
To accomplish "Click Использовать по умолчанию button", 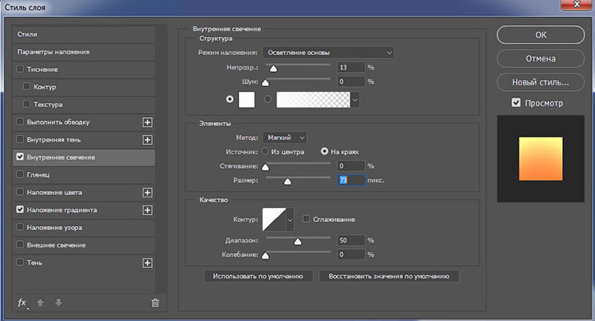I will click(x=258, y=276).
